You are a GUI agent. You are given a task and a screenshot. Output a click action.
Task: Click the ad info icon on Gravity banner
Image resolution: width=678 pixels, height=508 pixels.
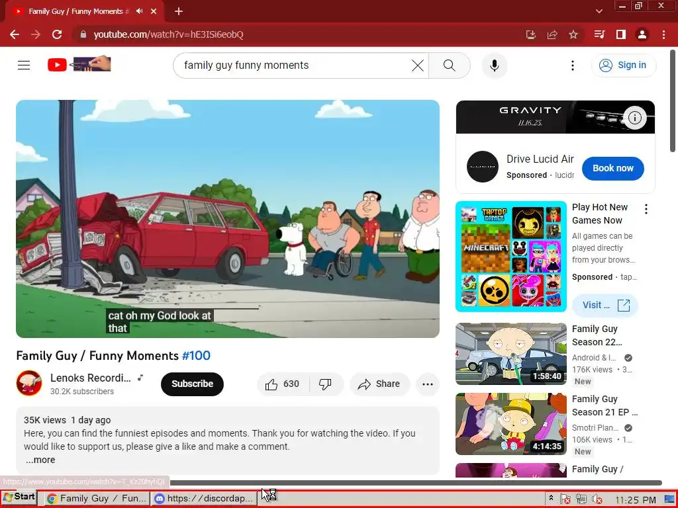(634, 118)
